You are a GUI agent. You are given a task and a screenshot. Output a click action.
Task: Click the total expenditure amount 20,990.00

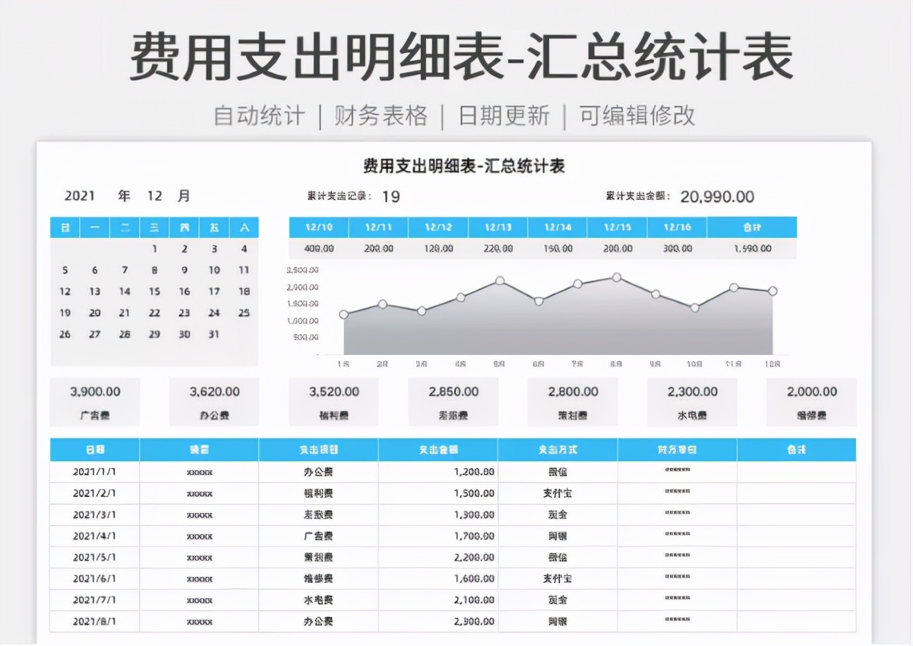717,197
